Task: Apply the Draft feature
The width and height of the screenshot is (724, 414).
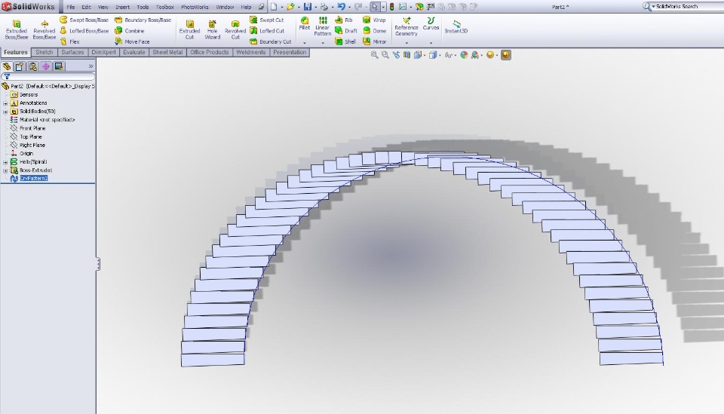Action: [346, 30]
